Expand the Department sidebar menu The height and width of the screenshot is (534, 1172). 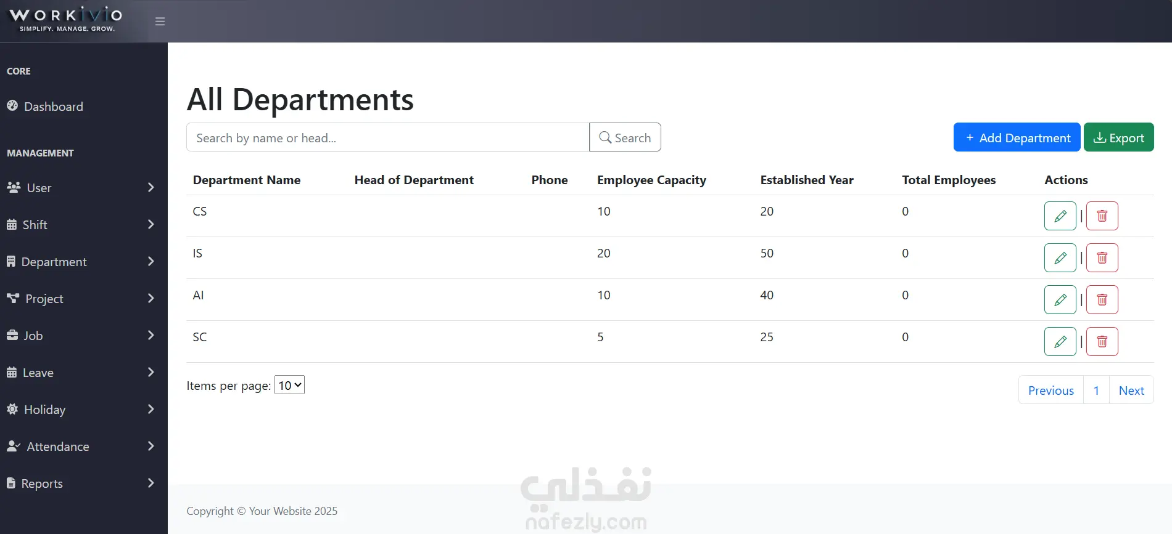(x=84, y=262)
